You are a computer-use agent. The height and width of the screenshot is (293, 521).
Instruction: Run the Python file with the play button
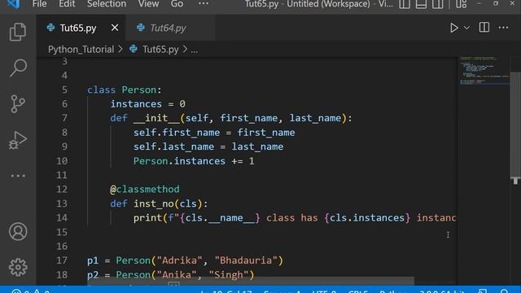[x=454, y=28]
